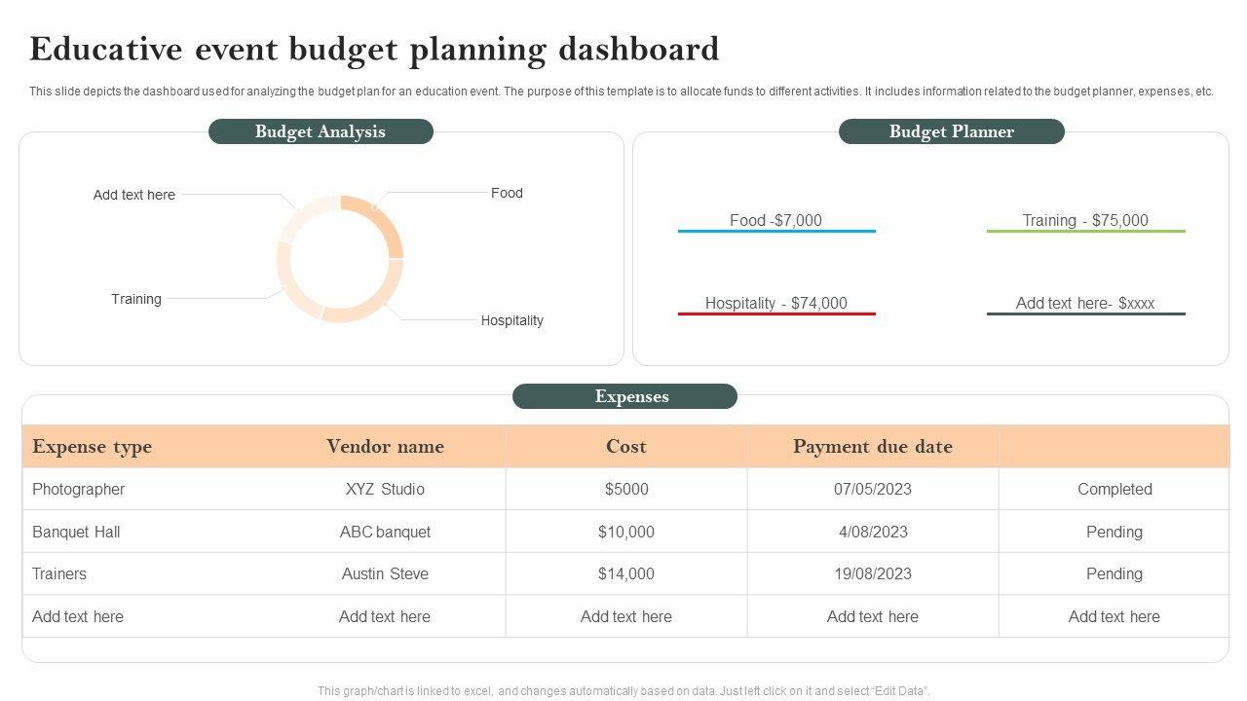Click the red line under Hospitality - $74,000
The height and width of the screenshot is (701, 1247).
point(776,314)
